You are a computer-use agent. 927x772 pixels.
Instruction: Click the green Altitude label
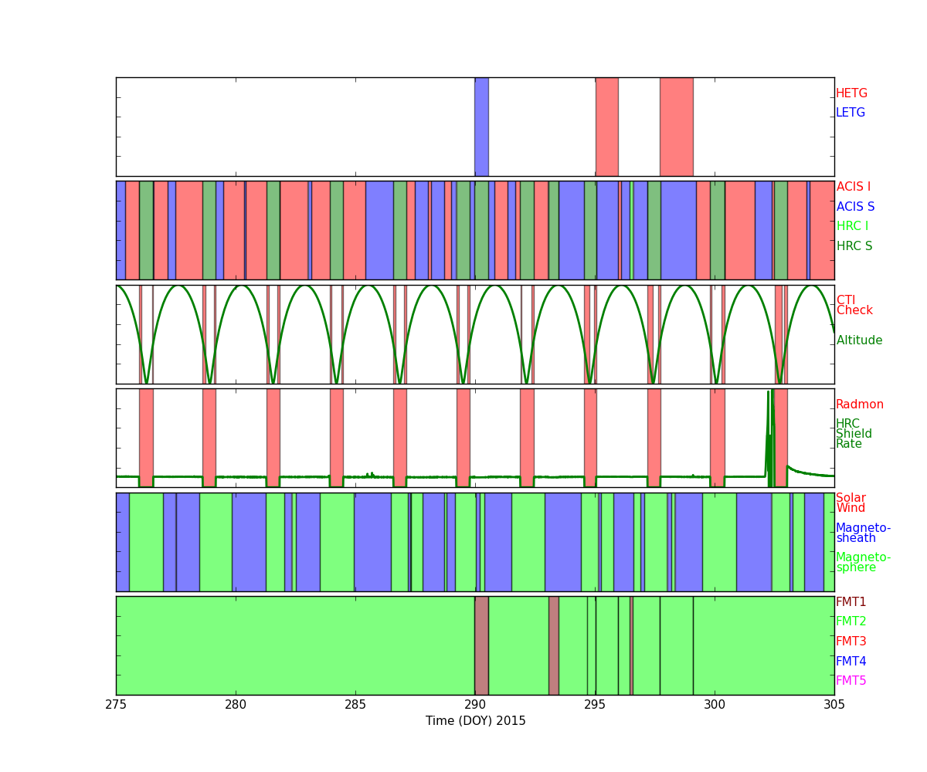point(859,340)
